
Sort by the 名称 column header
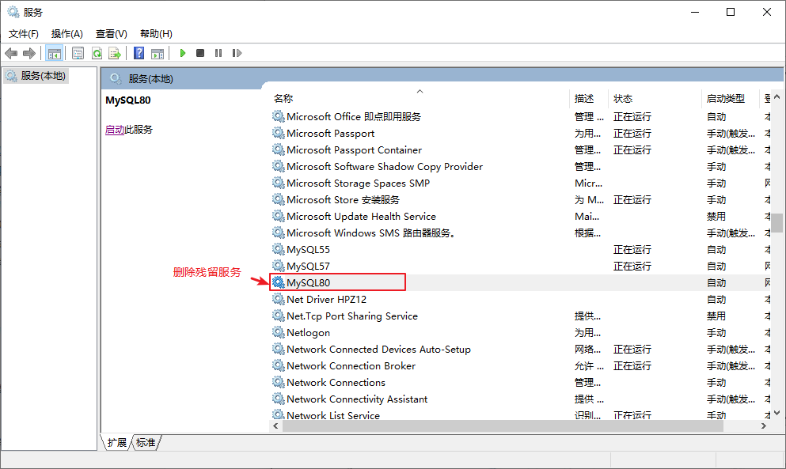[419, 99]
